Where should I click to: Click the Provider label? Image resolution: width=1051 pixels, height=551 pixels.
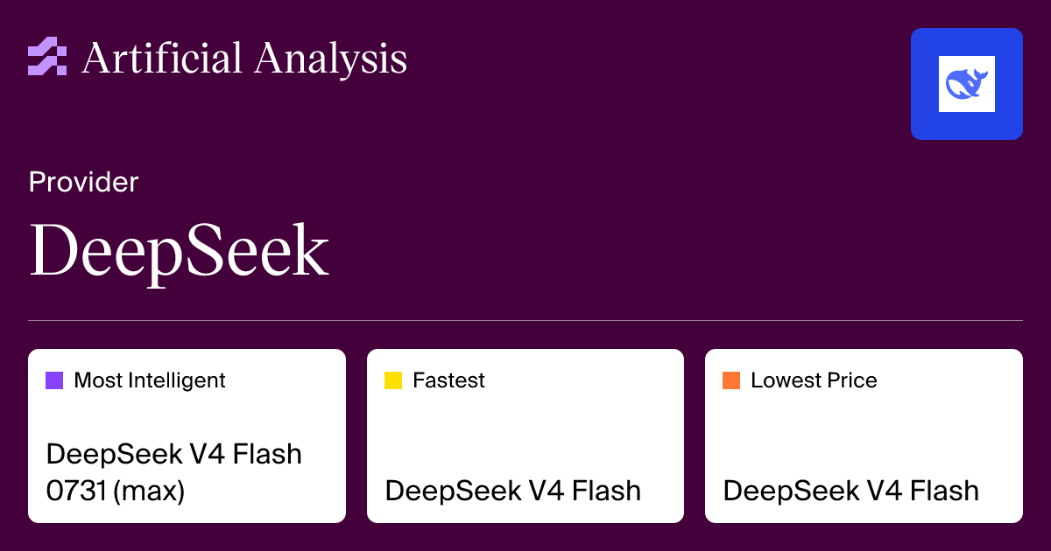83,182
